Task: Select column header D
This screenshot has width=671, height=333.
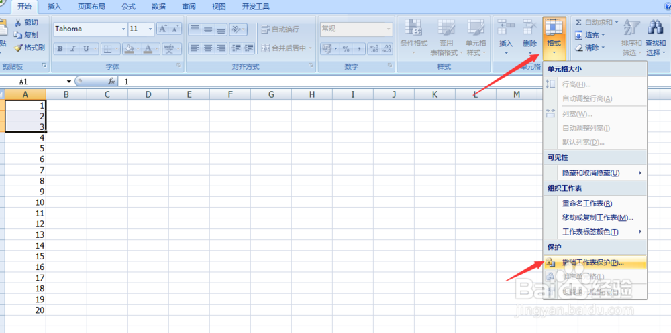Action: (x=148, y=94)
